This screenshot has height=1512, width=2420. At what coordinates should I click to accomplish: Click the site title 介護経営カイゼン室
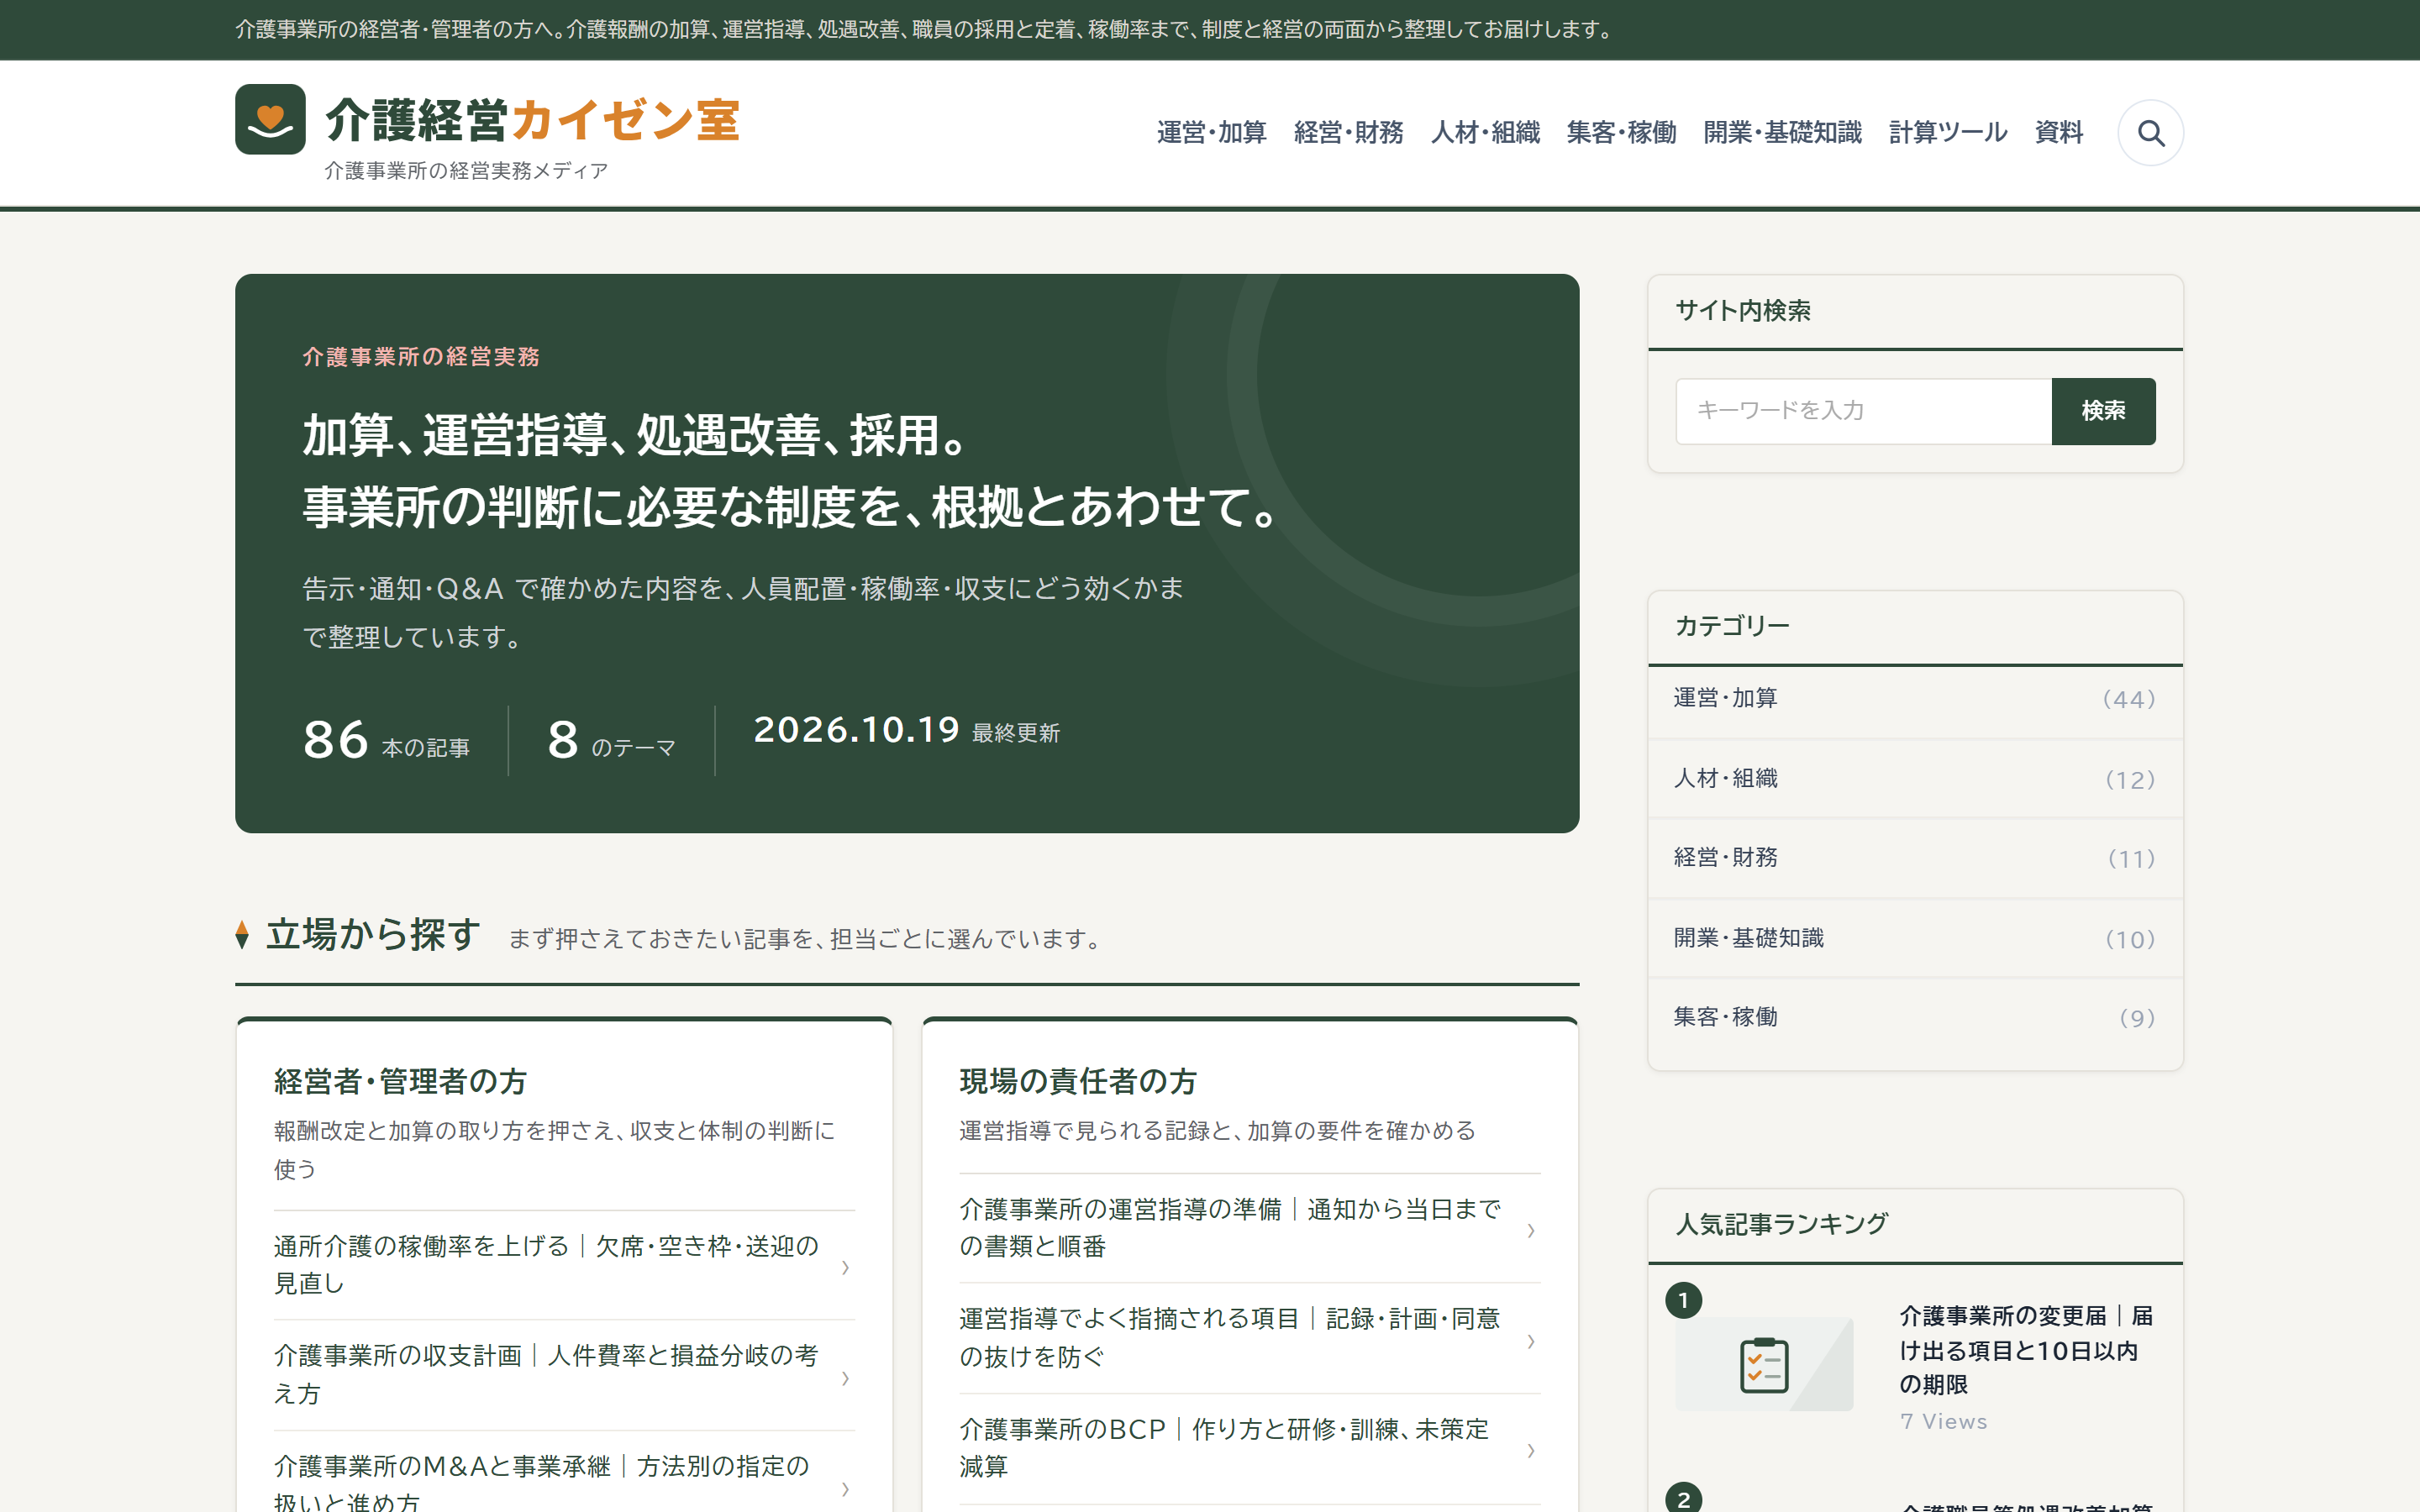pos(532,121)
